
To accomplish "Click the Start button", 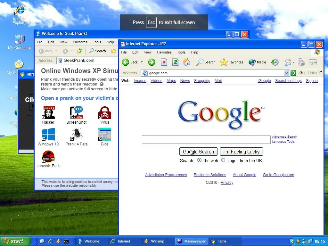I will [x=15, y=241].
